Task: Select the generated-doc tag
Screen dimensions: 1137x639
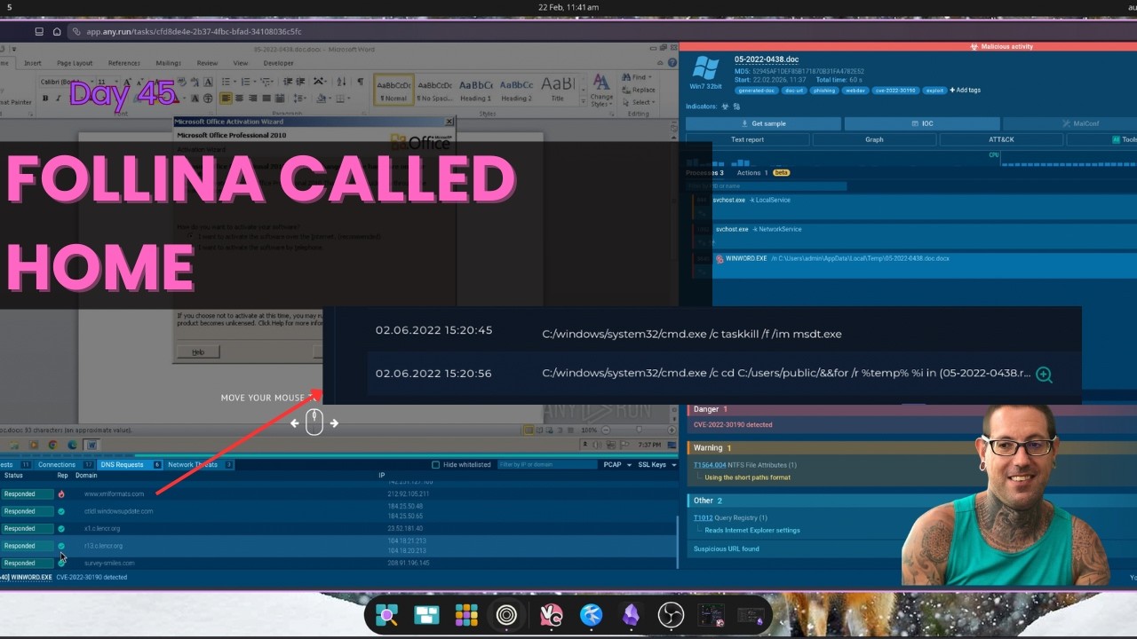Action: (x=757, y=90)
